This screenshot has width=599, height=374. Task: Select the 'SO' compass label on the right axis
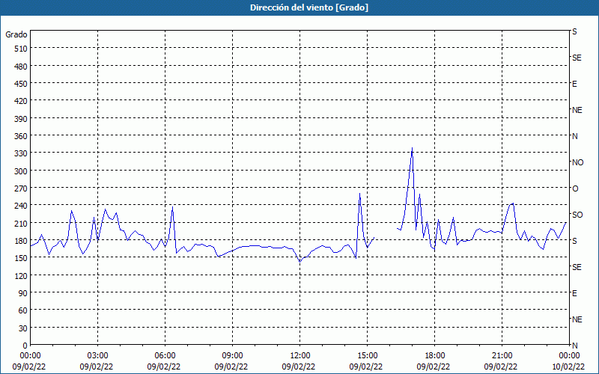click(x=577, y=215)
